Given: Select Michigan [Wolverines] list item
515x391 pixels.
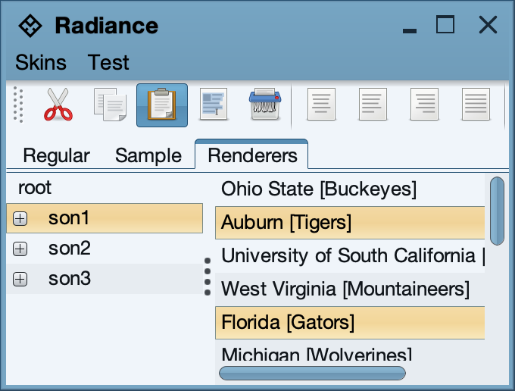Looking at the screenshot, I should pos(350,351).
